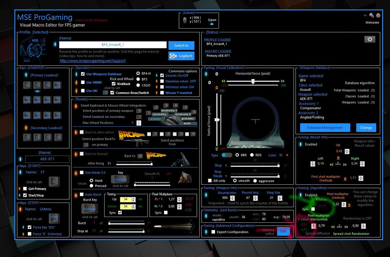Click the F7 key cap in Keys START
Viewport: 390px width, 257px height.
tap(54, 182)
